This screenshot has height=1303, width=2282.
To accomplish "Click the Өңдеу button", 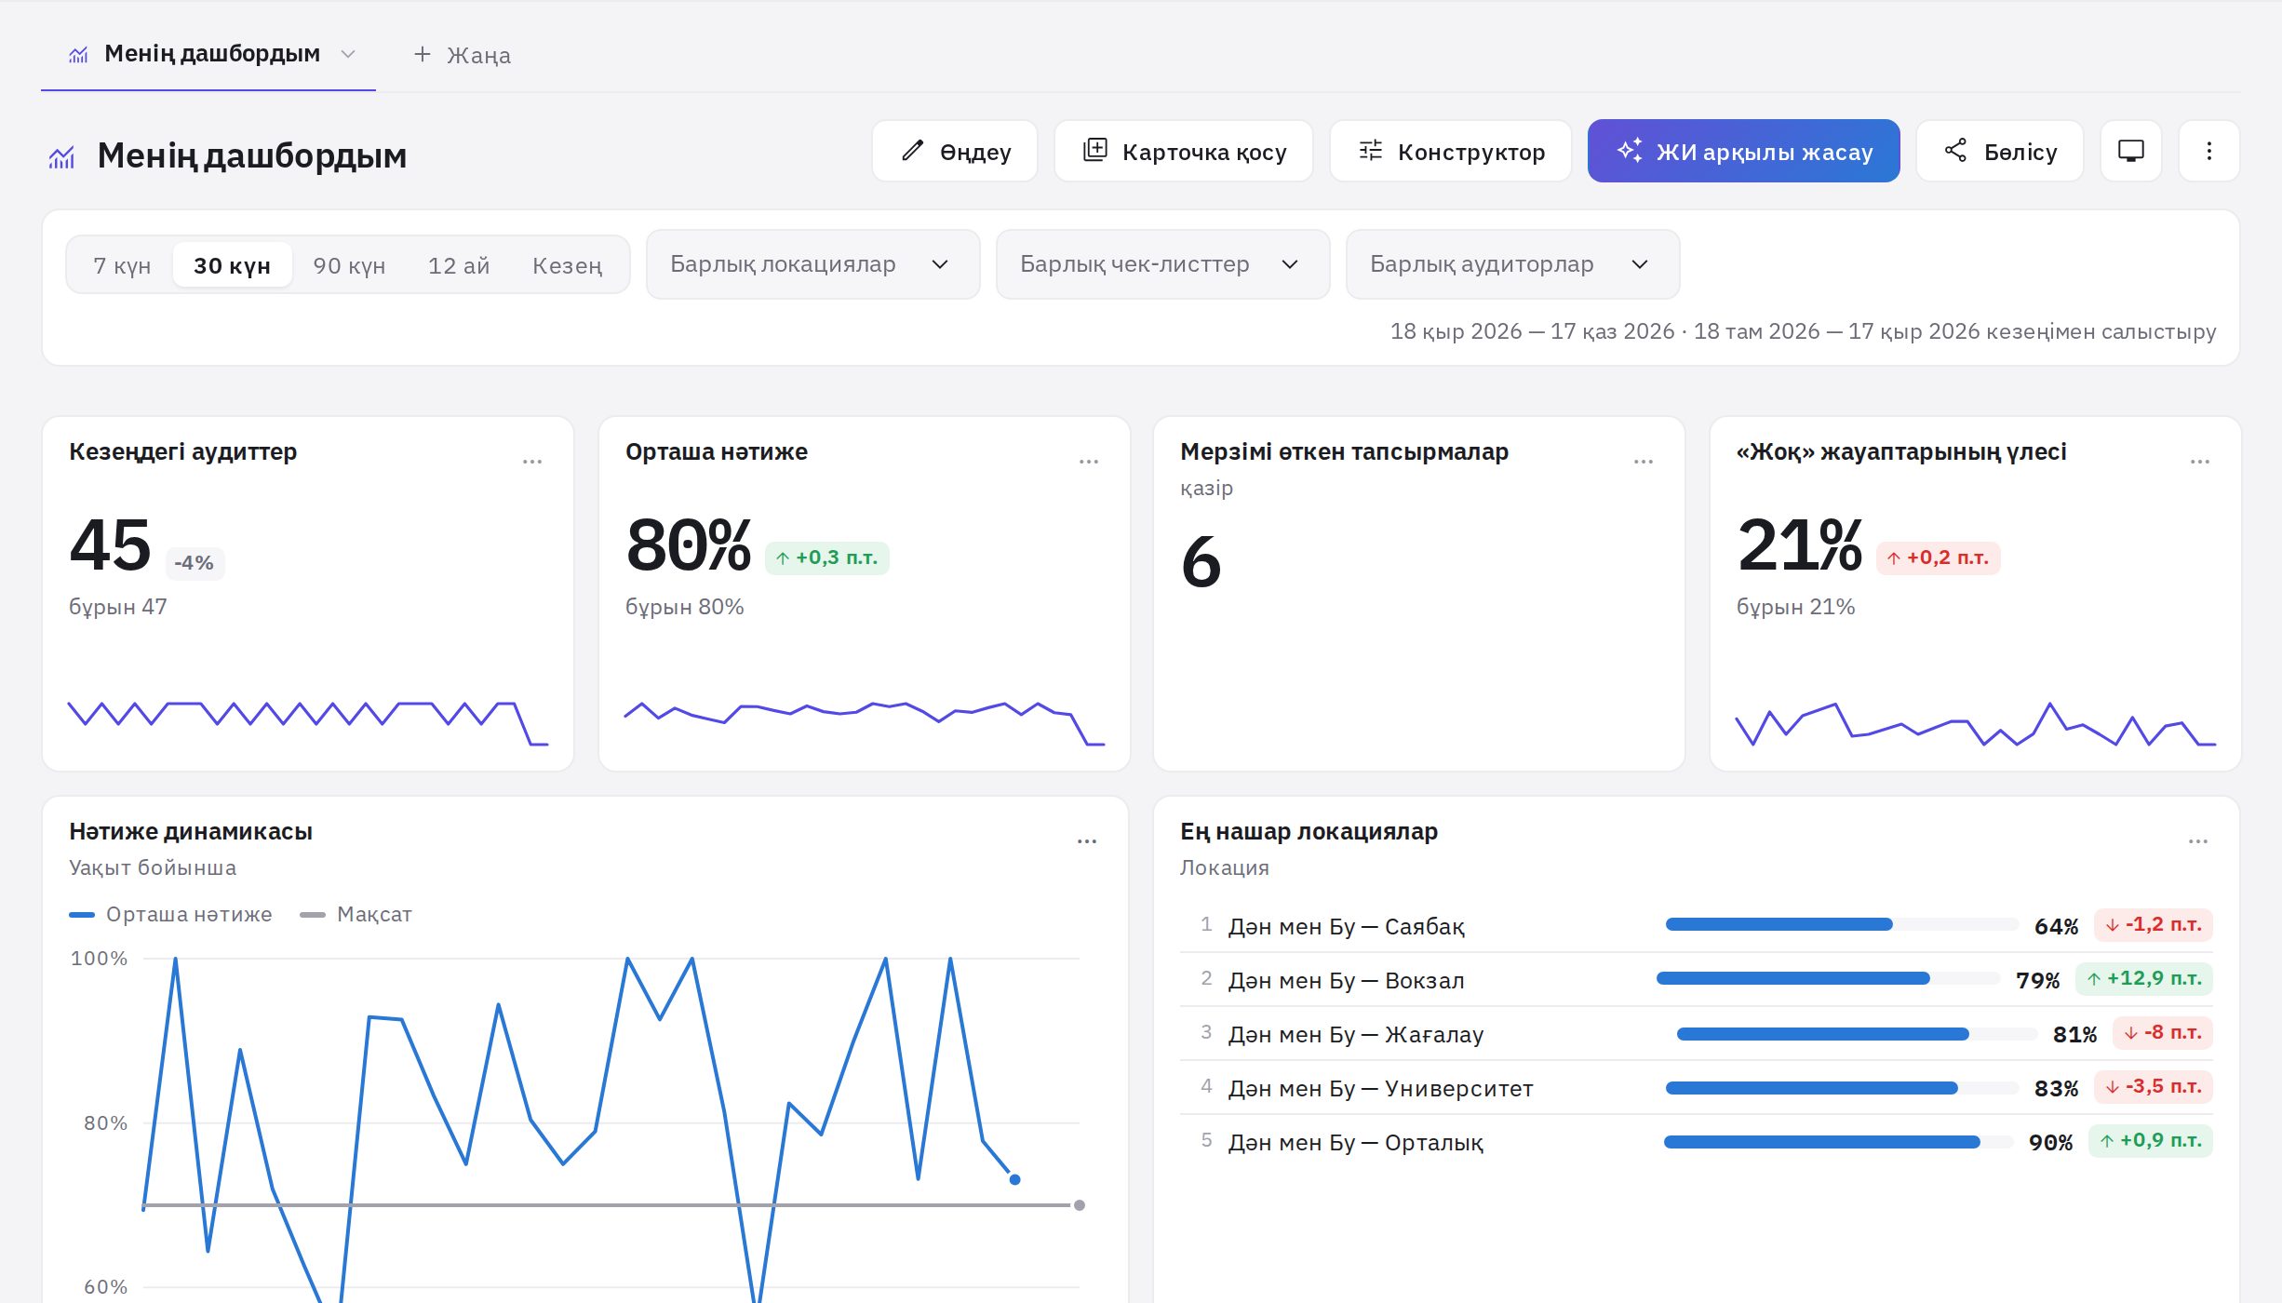I will [x=955, y=151].
